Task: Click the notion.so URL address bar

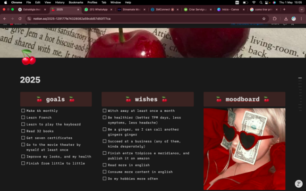Action: (142, 19)
